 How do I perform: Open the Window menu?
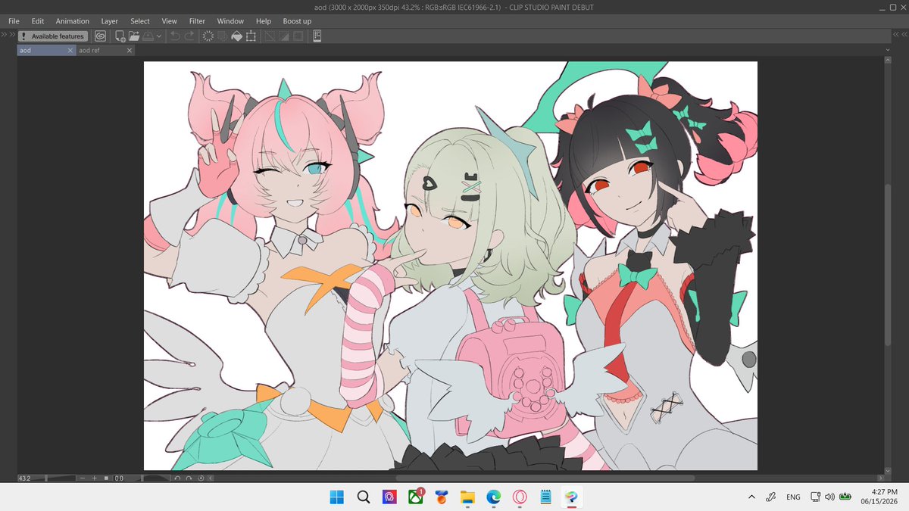coord(230,21)
